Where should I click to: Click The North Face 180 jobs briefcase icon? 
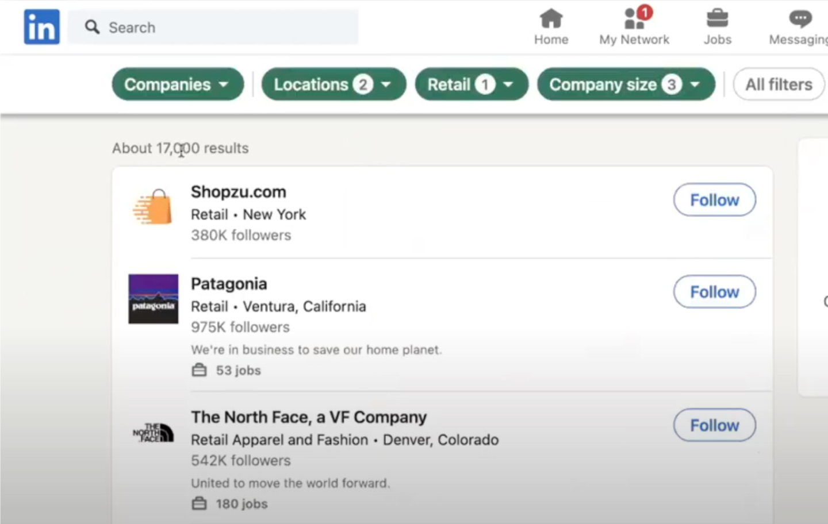pos(199,504)
